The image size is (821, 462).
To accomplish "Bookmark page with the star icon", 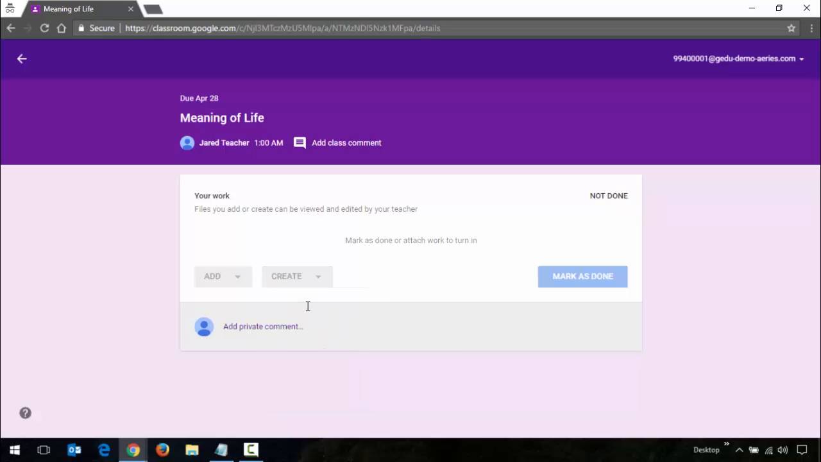I will [x=791, y=28].
